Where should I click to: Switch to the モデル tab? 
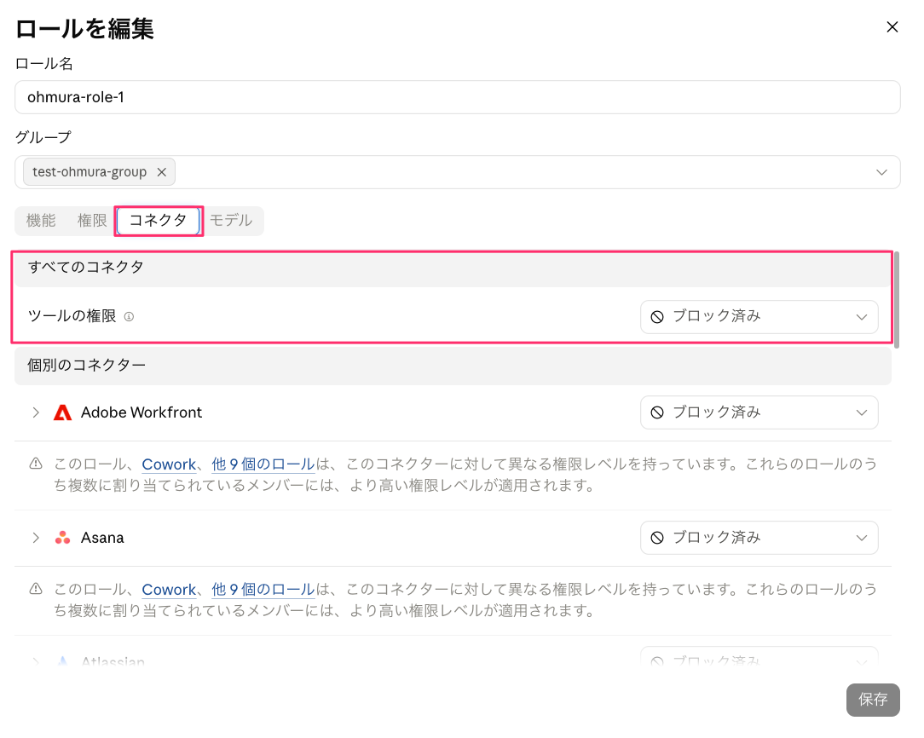[x=231, y=220]
